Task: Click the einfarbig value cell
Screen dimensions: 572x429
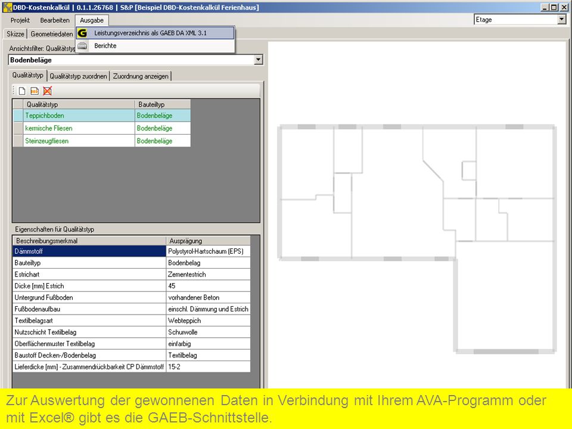Action: (209, 344)
